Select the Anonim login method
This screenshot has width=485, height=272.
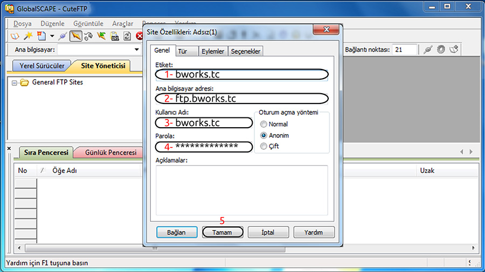264,135
